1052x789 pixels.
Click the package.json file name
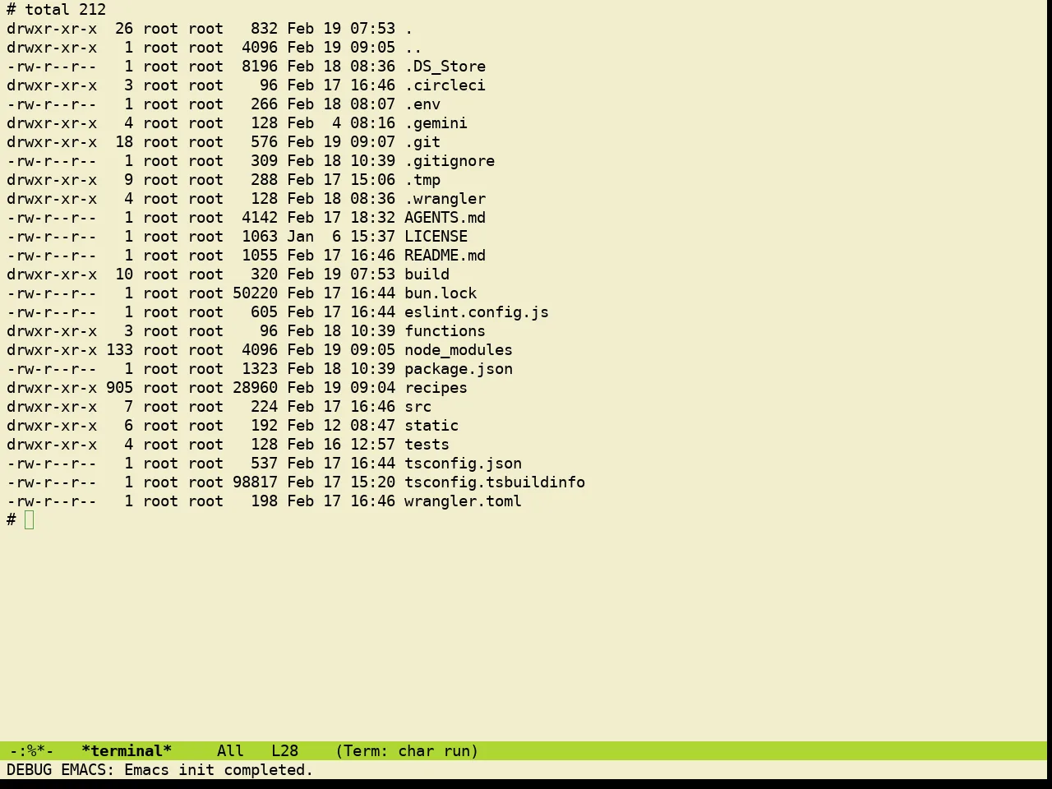click(x=459, y=369)
